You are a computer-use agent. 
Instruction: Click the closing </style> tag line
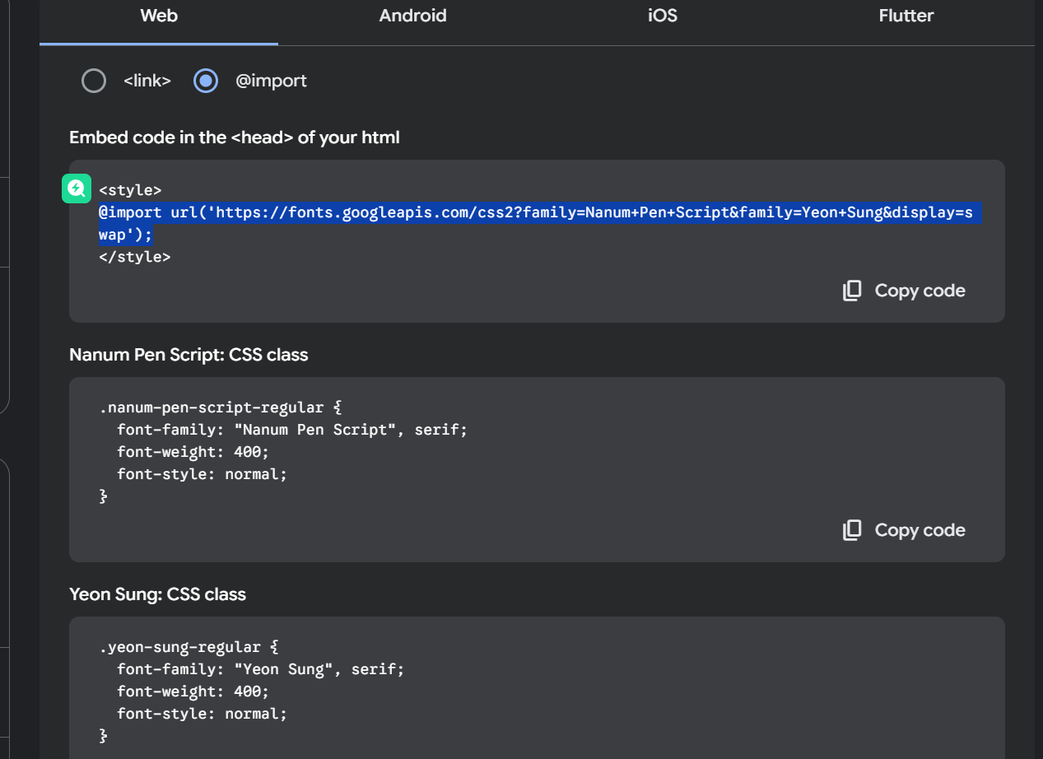(x=134, y=257)
